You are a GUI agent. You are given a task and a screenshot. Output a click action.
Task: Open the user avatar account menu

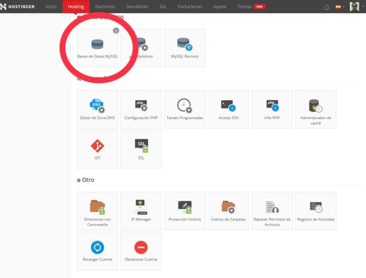coord(354,7)
